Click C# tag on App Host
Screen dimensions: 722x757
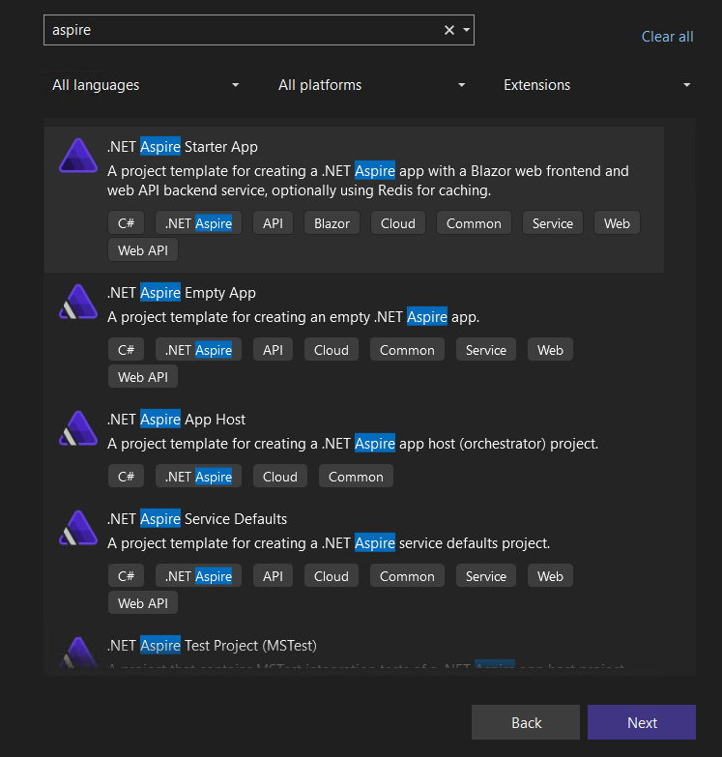point(126,476)
